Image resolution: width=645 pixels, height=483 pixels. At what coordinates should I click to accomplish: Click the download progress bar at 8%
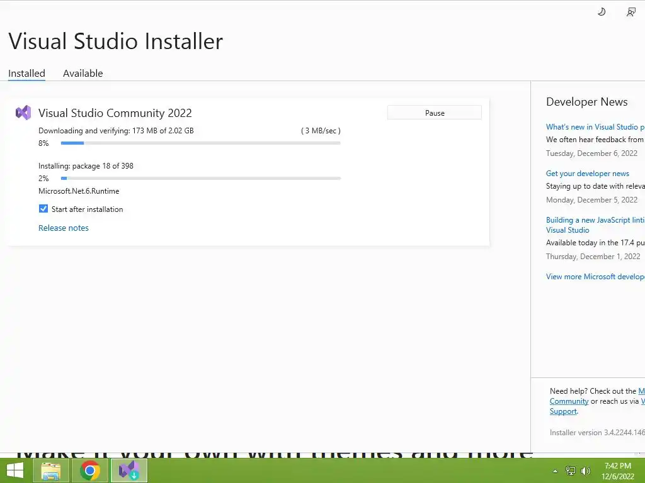[200, 143]
